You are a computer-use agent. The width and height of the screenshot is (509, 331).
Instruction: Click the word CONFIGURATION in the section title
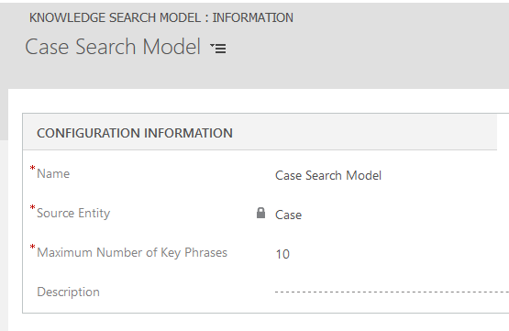point(88,133)
